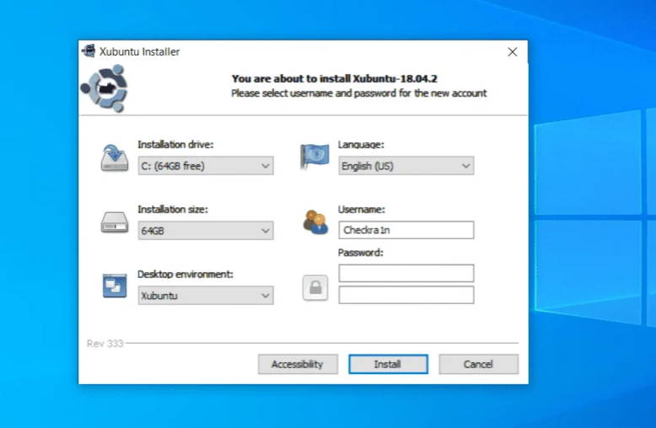Click the desktop environment windows icon
The width and height of the screenshot is (656, 428).
[x=115, y=286]
